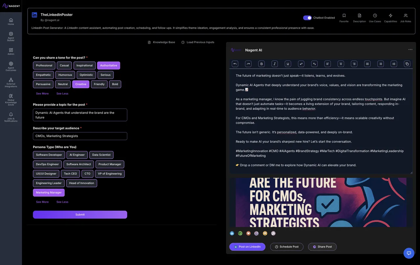Center-align the post text
The image size is (420, 265).
tap(341, 64)
